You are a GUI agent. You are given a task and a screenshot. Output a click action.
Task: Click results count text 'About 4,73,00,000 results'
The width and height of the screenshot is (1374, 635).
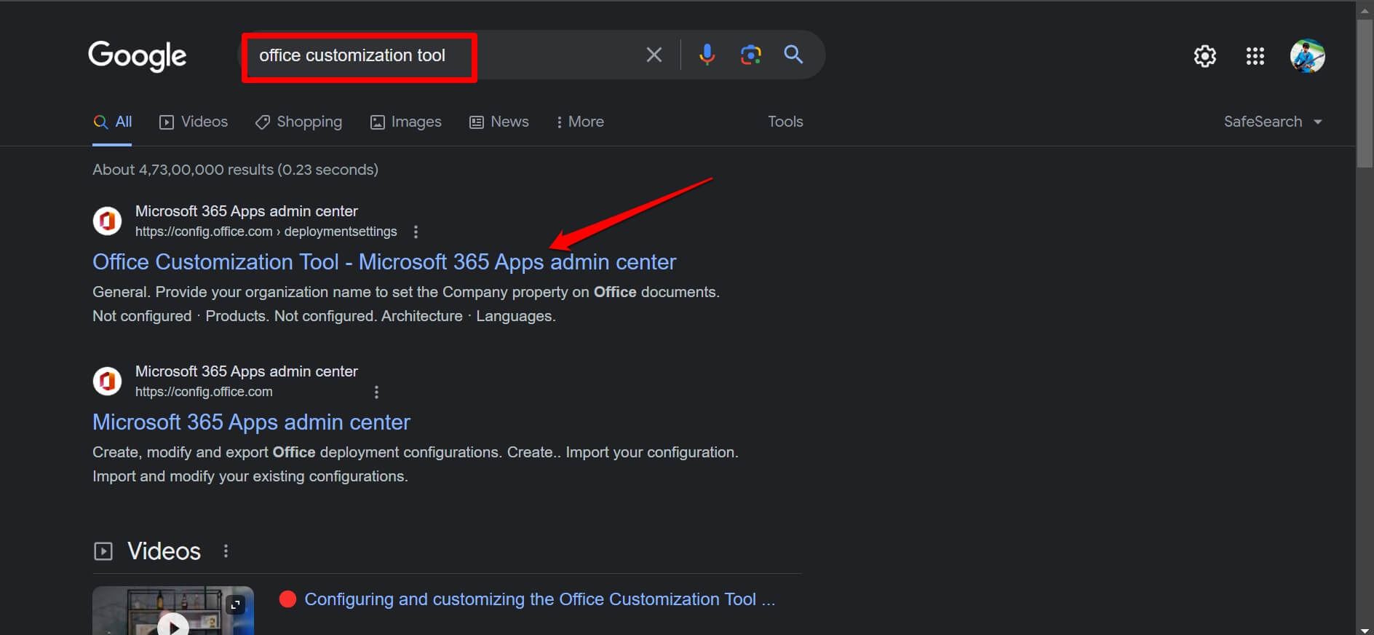point(183,170)
